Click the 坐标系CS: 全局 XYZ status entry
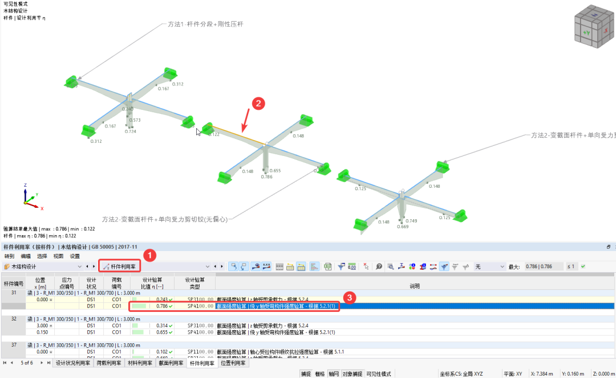Image resolution: width=616 pixels, height=378 pixels. [461, 373]
